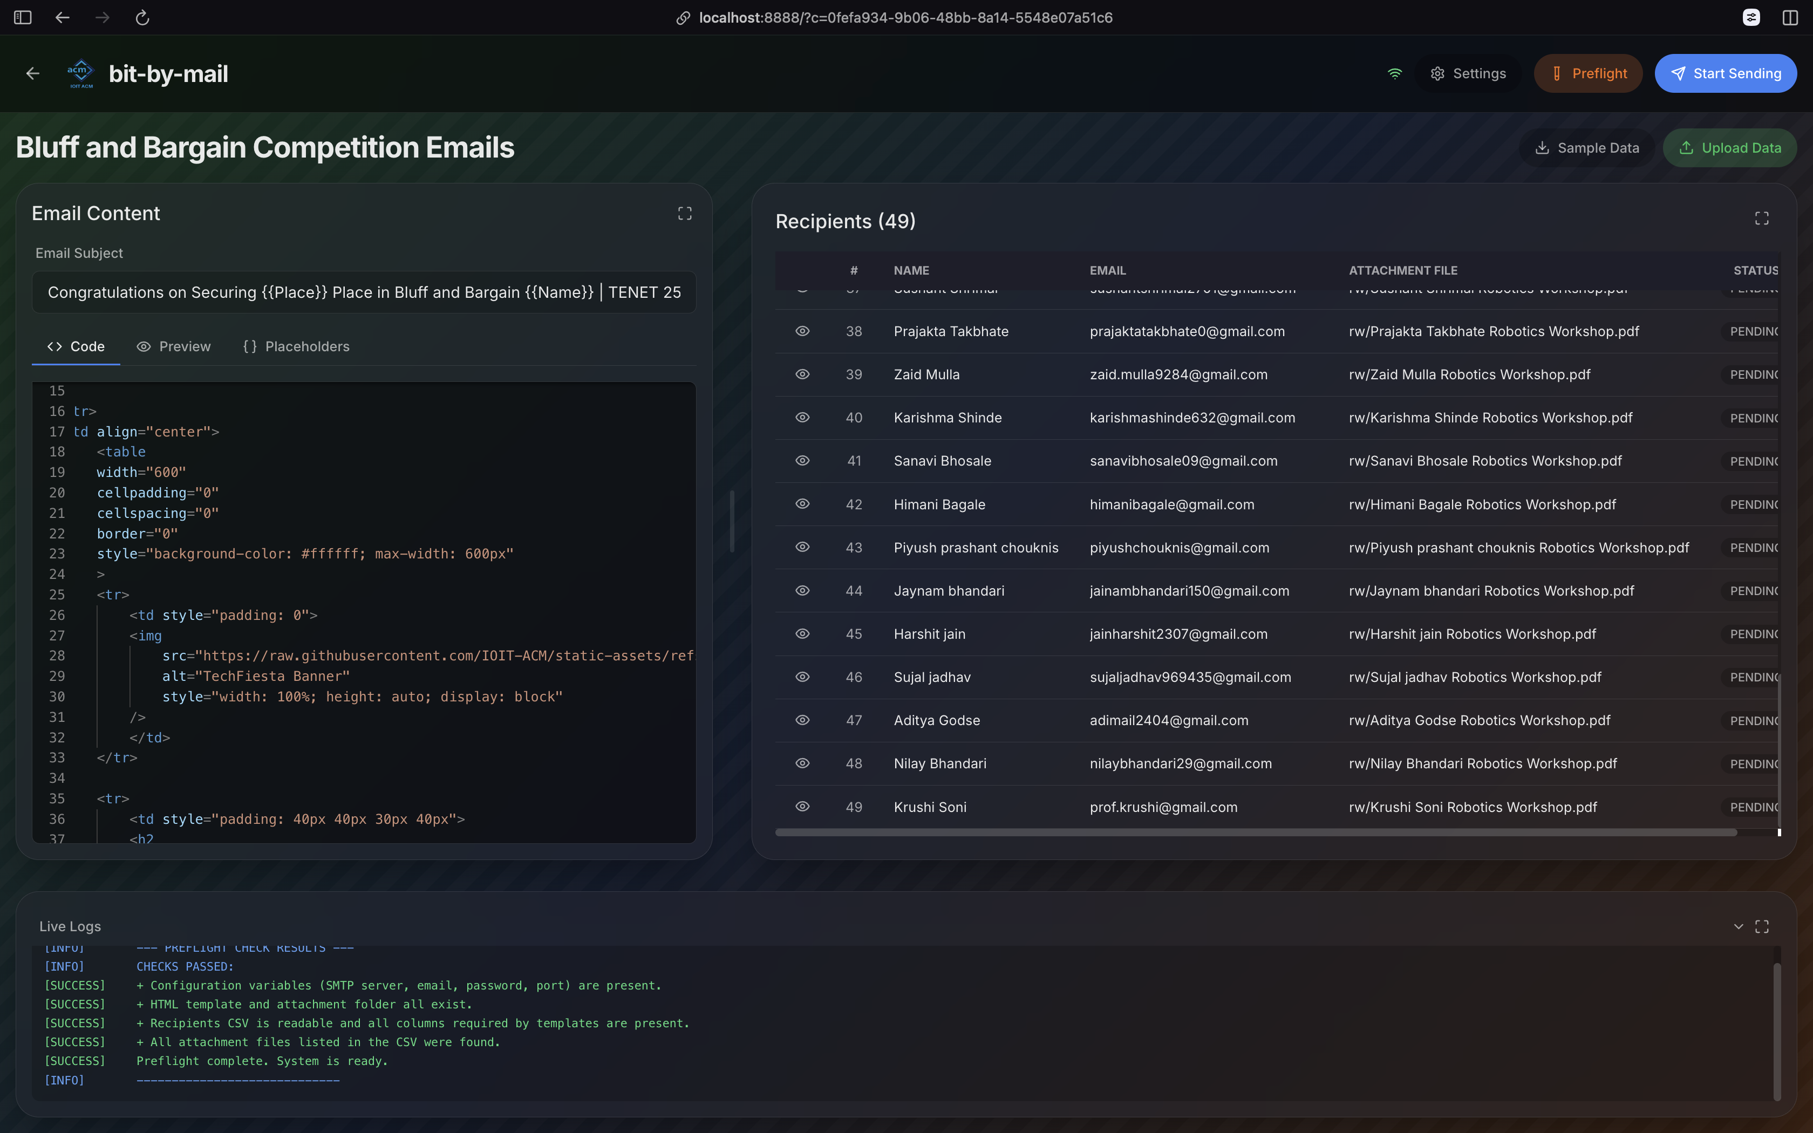Preview recipient Prajakta Takbhate with eye icon
Screen dimensions: 1813x1133
802,331
